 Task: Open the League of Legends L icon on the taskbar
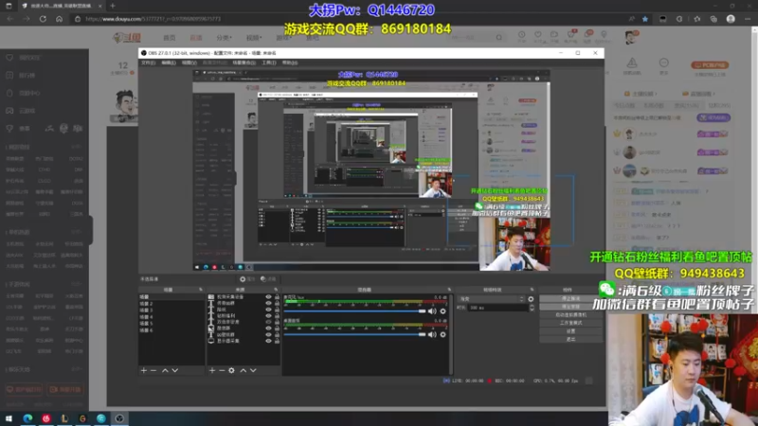[x=64, y=418]
